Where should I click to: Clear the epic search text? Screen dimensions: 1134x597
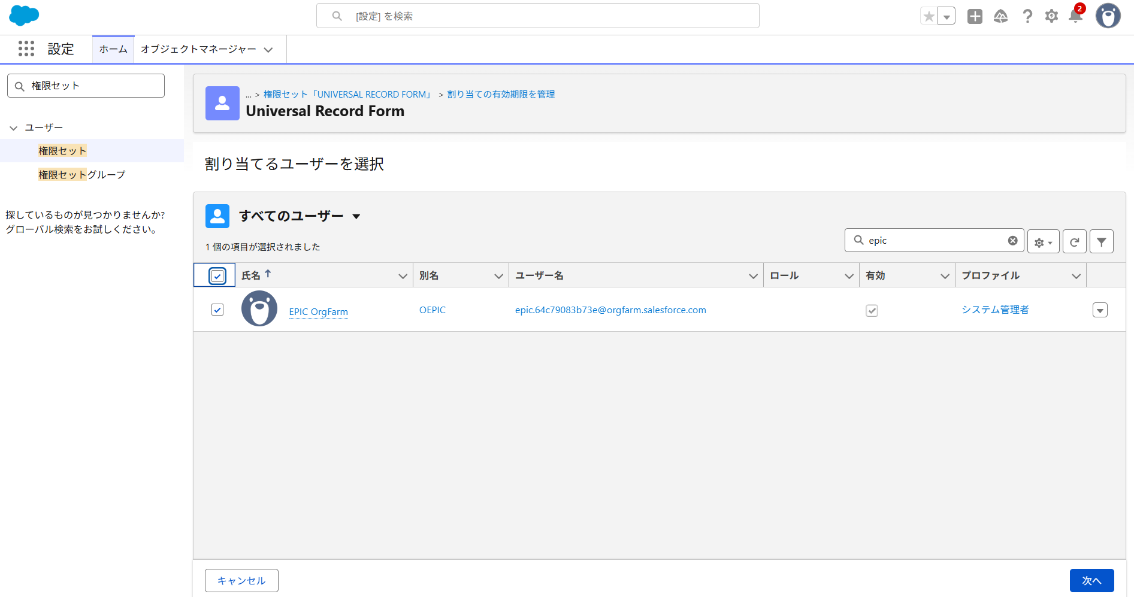coord(1012,241)
